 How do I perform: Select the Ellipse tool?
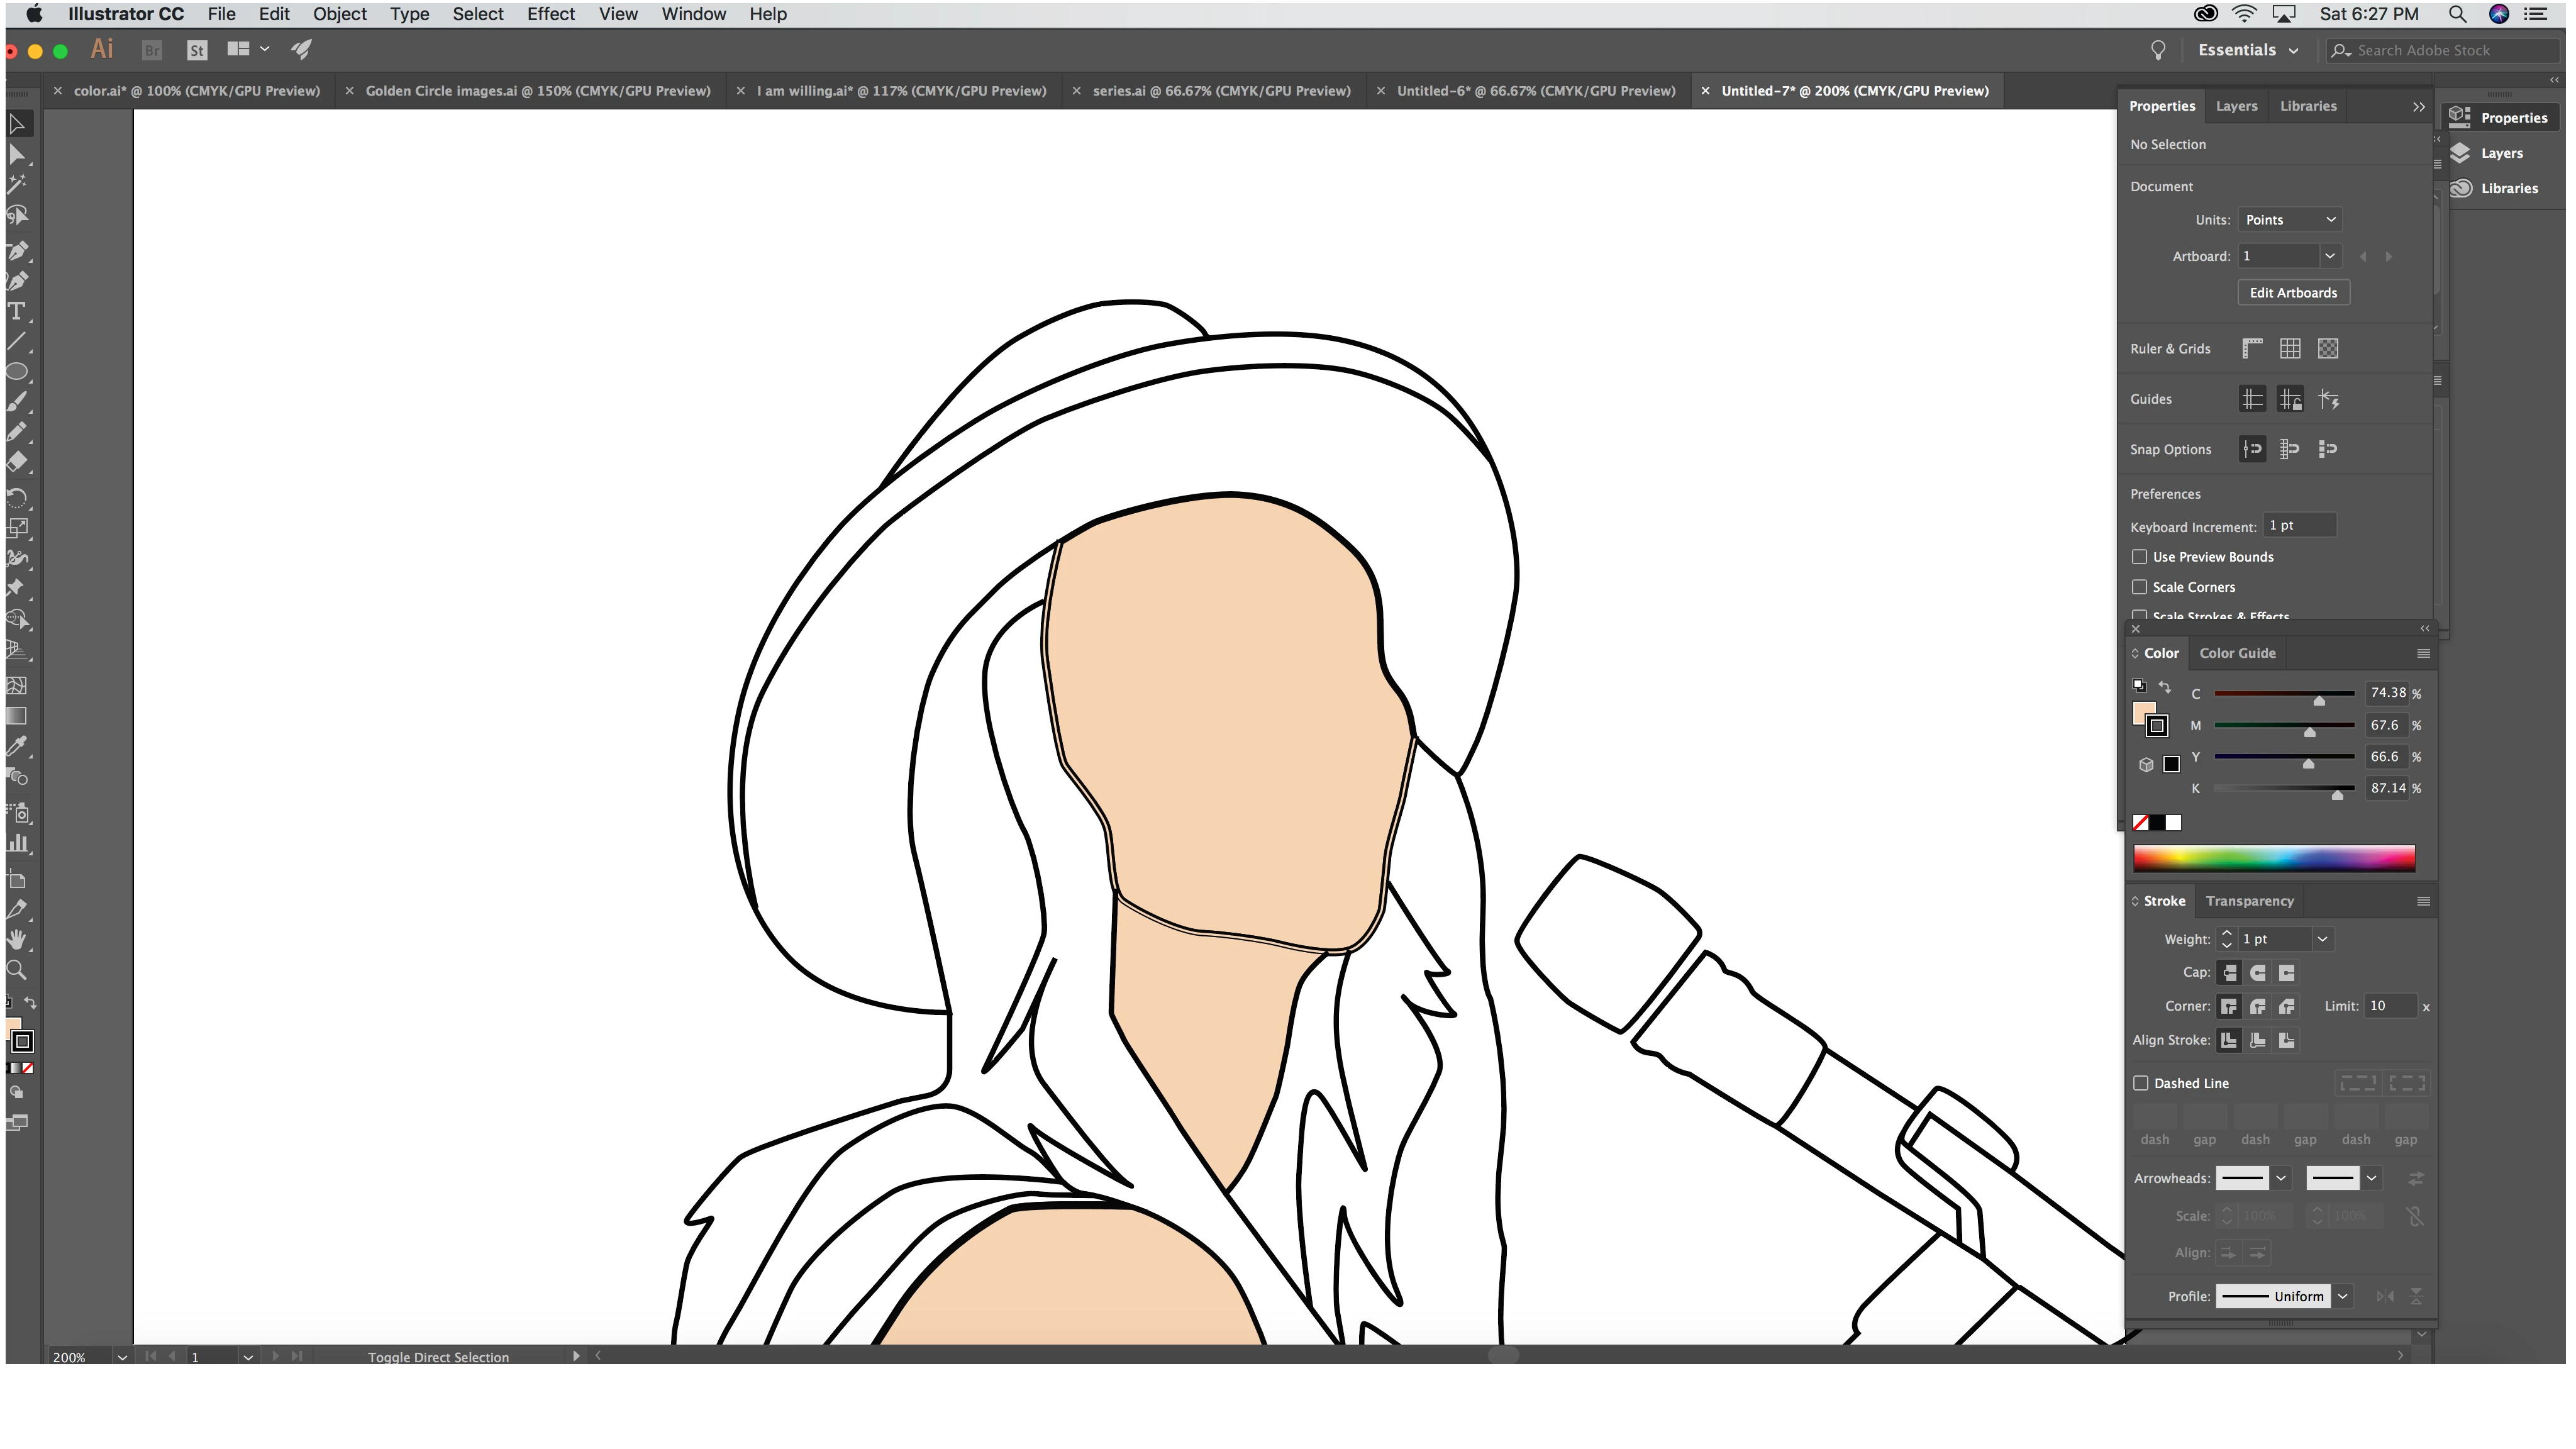[17, 372]
